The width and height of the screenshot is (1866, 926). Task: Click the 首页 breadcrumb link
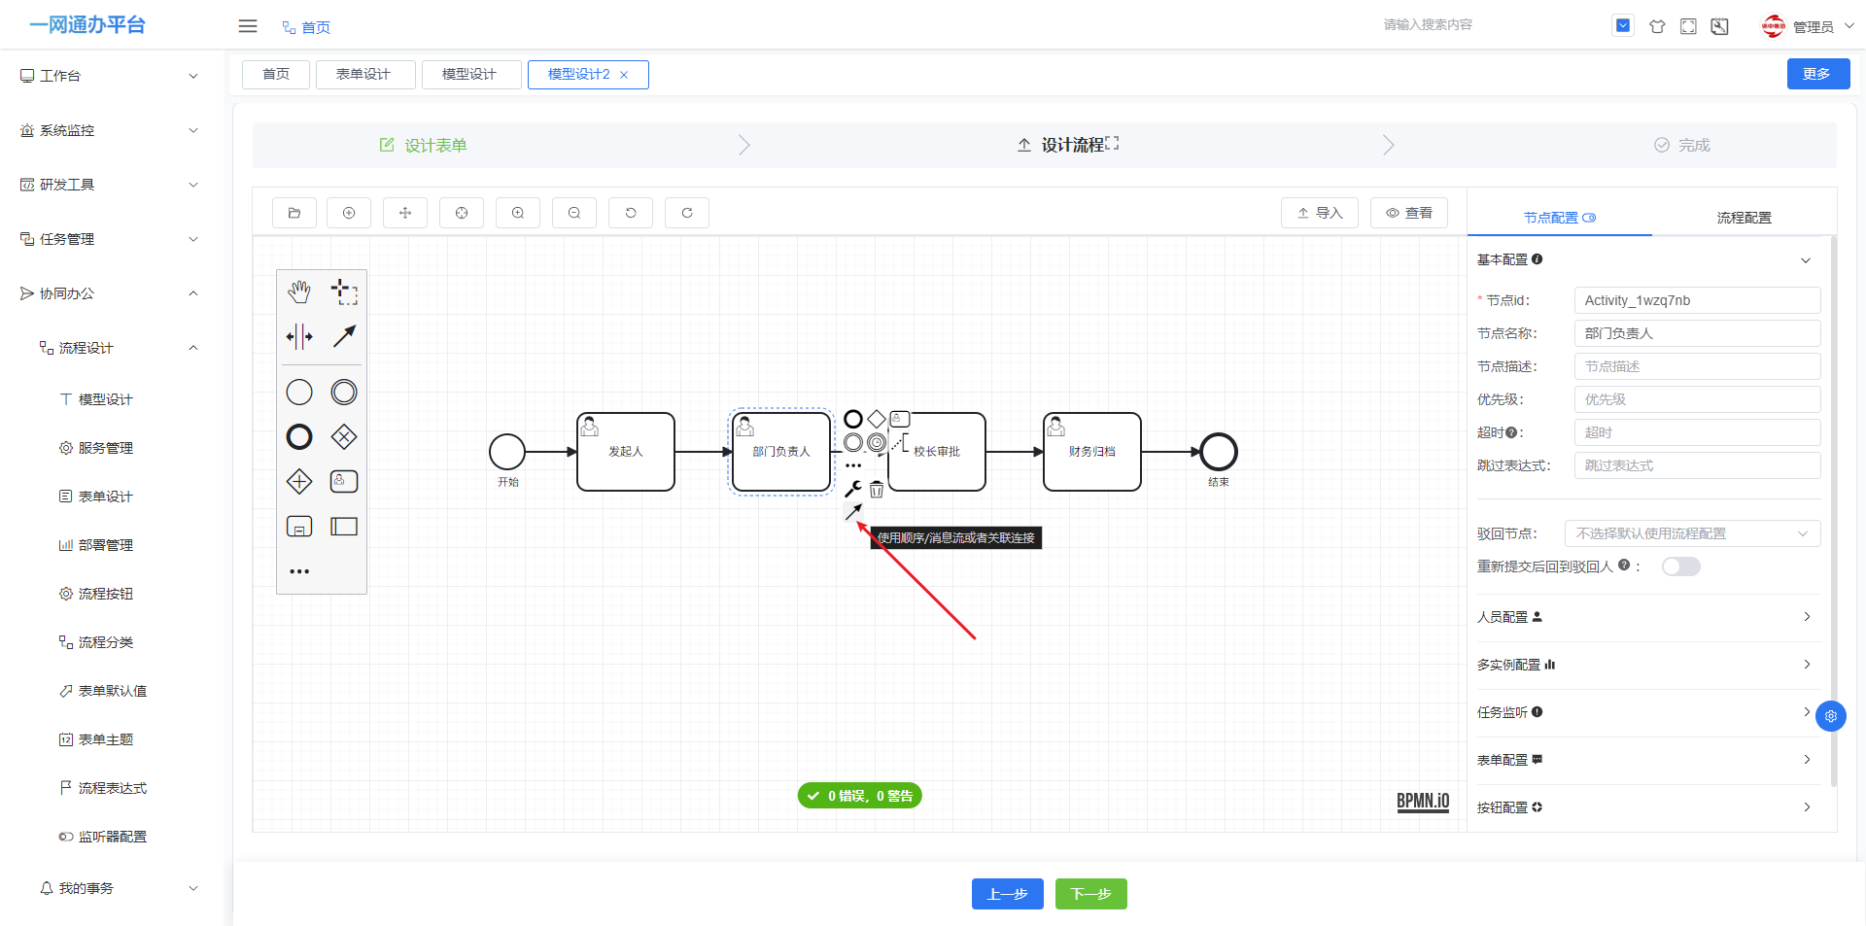pos(306,27)
